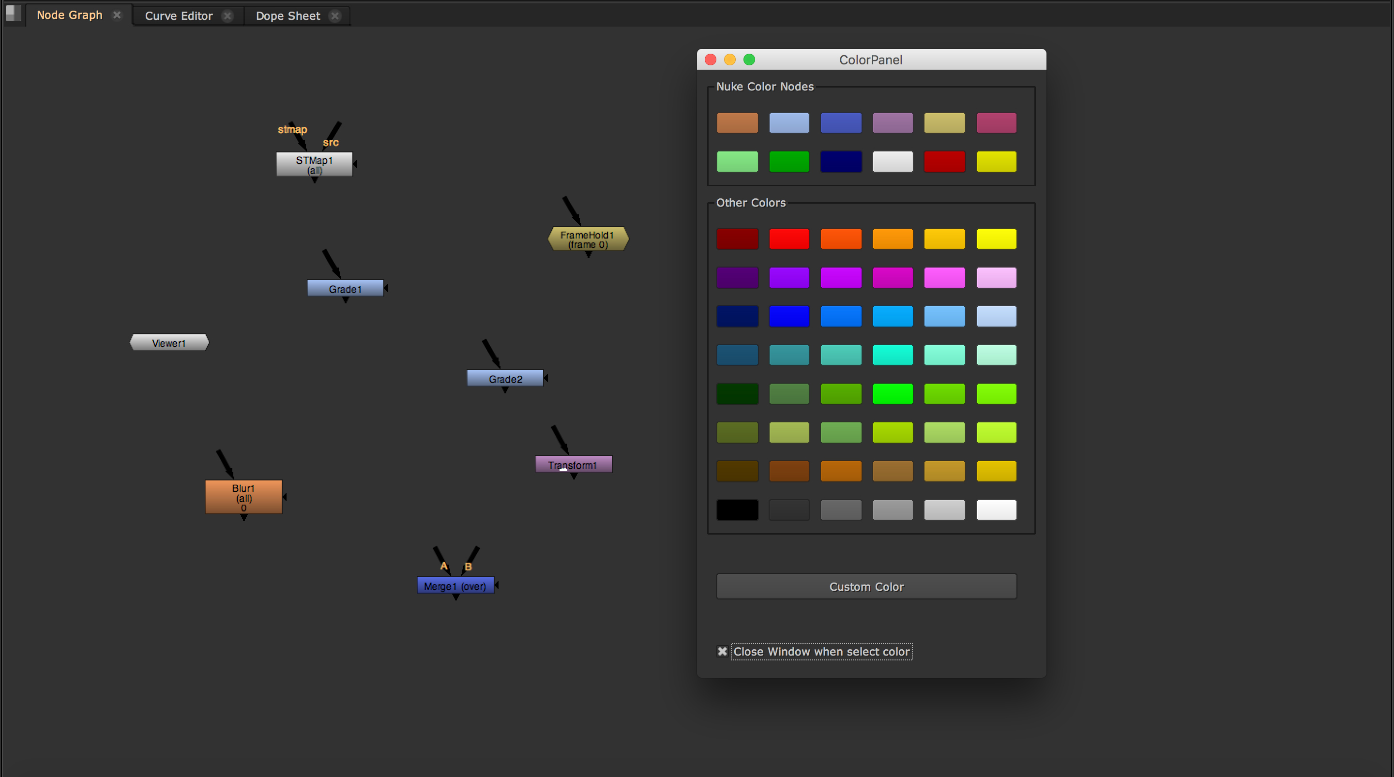This screenshot has height=777, width=1394.
Task: Select the Grade2 node
Action: pyautogui.click(x=504, y=378)
